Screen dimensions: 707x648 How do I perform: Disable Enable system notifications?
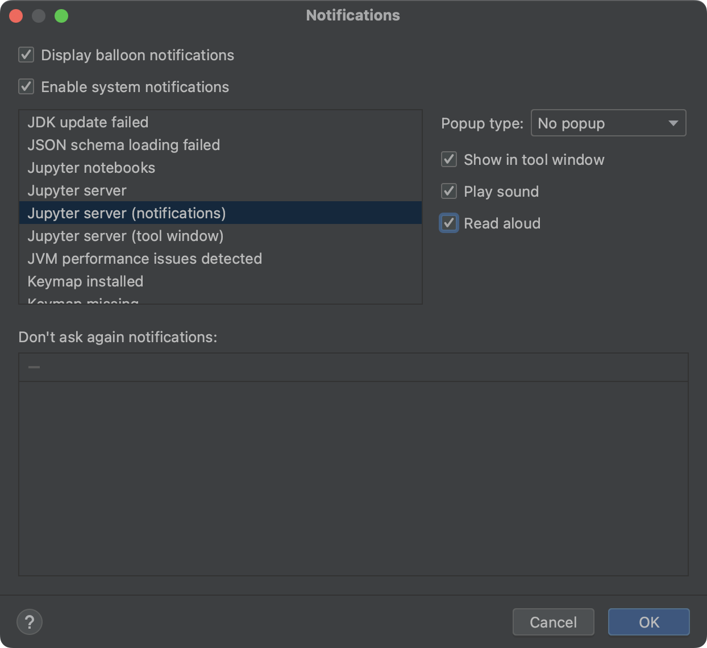(25, 86)
